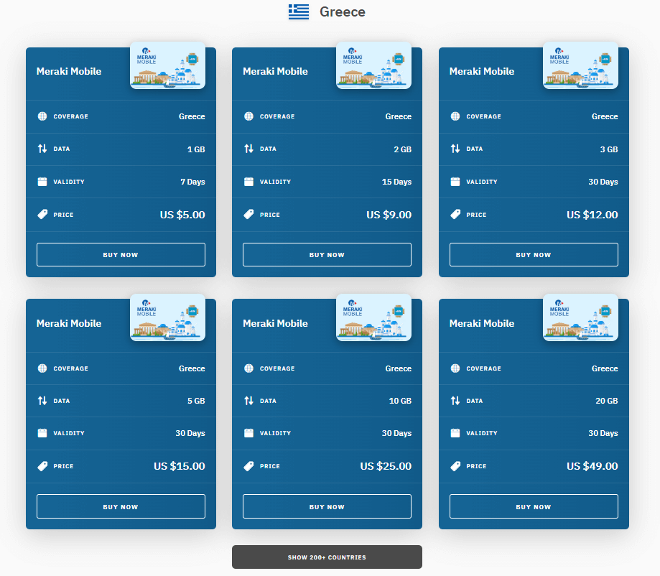Click Meraki Mobile title on 20 GB card
The image size is (660, 576).
482,323
